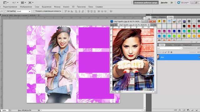This screenshot has height=112, width=200.
Task: Apply the black style swatch
Action: pyautogui.click(x=184, y=26)
